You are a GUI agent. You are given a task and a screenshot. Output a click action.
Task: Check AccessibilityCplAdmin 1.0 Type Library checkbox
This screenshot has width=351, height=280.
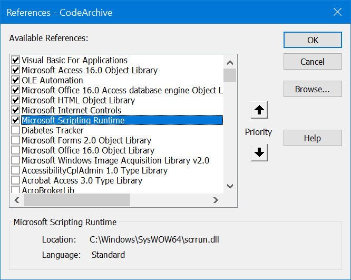coord(15,170)
